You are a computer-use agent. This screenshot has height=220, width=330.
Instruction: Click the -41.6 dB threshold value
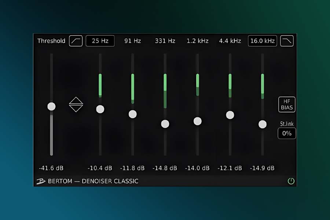pyautogui.click(x=51, y=168)
